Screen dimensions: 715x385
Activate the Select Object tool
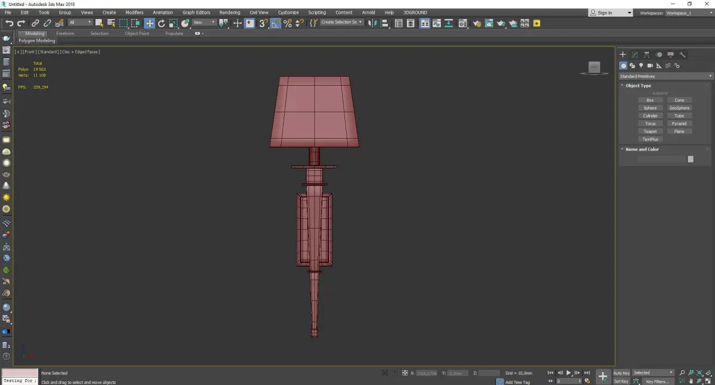(x=99, y=23)
